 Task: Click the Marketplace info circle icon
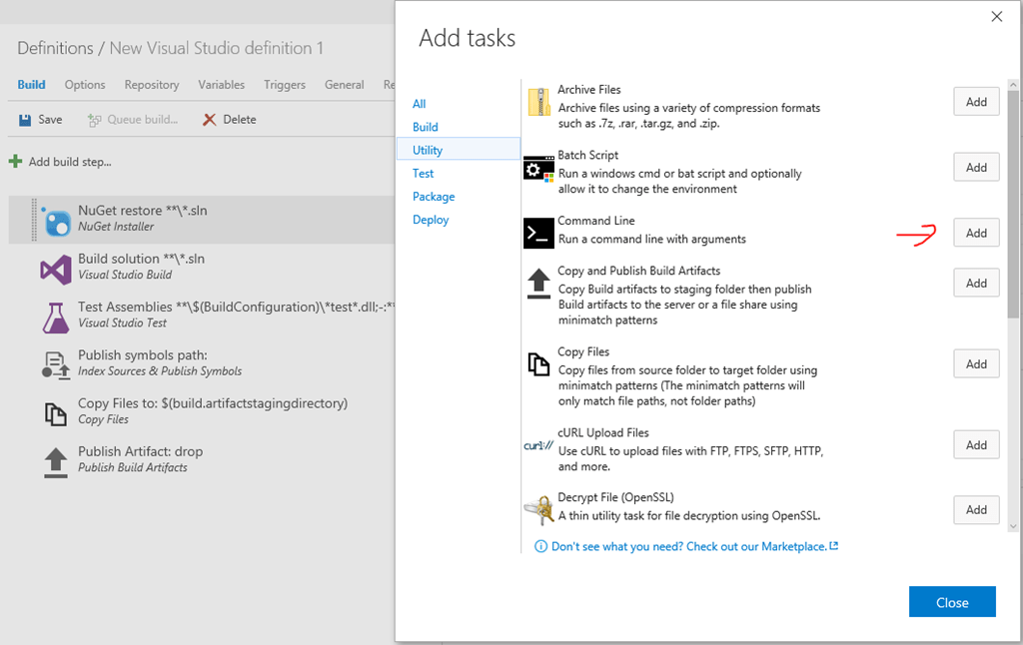[x=540, y=546]
